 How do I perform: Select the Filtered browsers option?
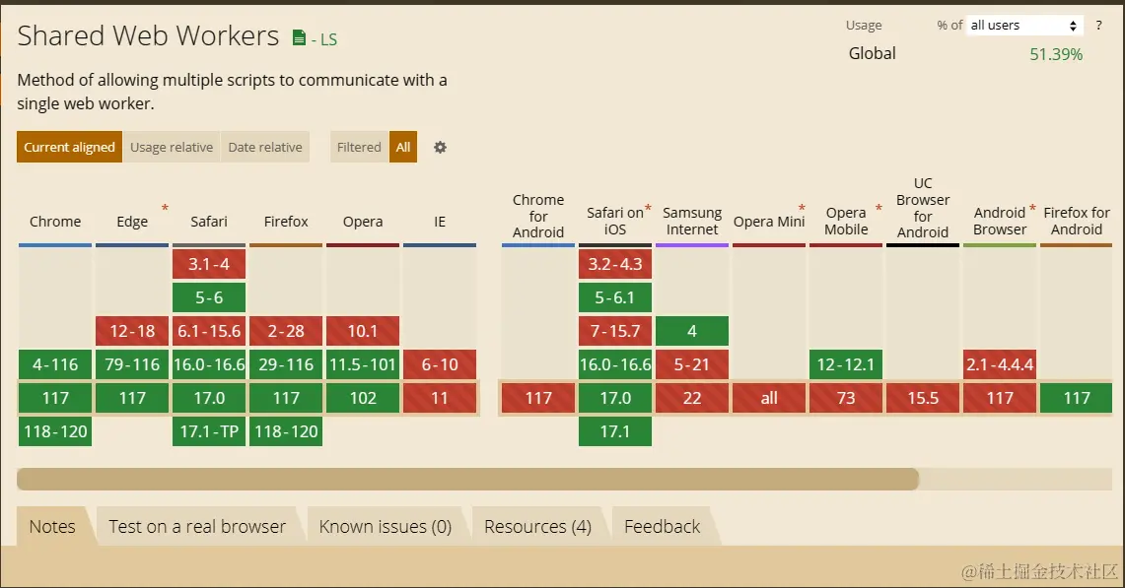(359, 147)
